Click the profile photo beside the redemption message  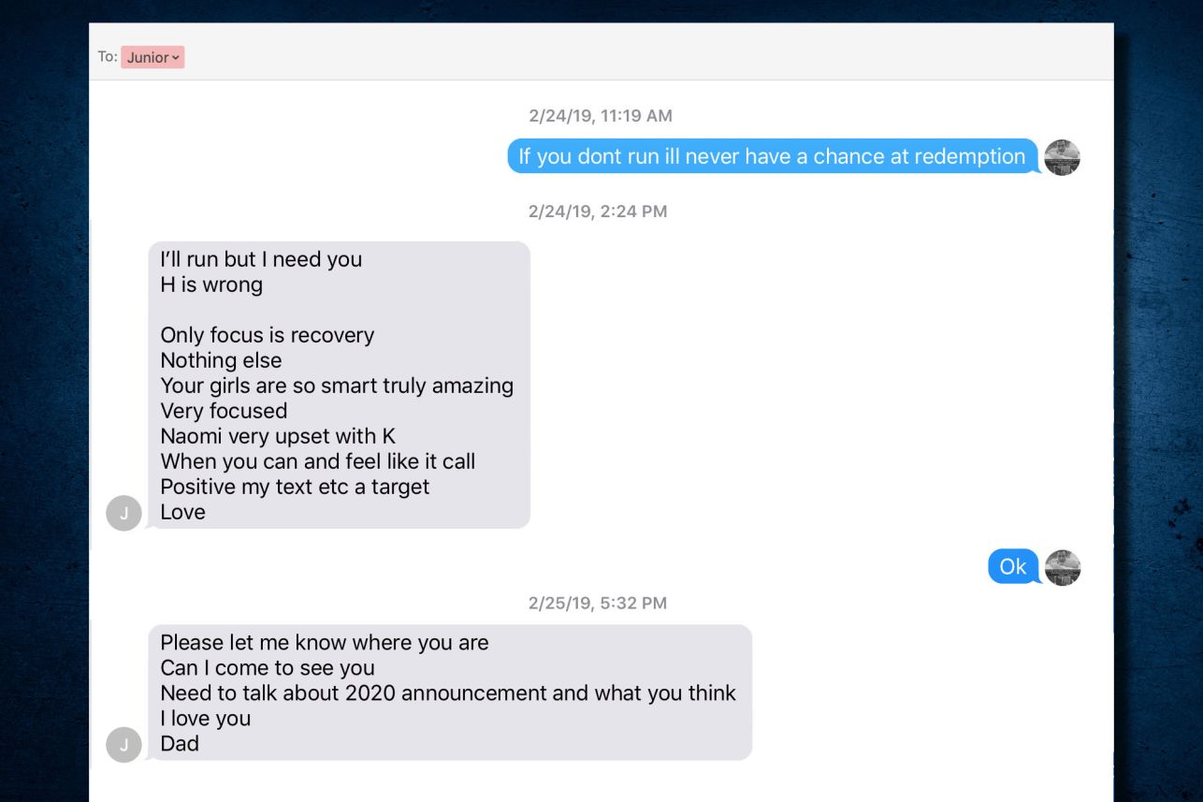click(1062, 157)
